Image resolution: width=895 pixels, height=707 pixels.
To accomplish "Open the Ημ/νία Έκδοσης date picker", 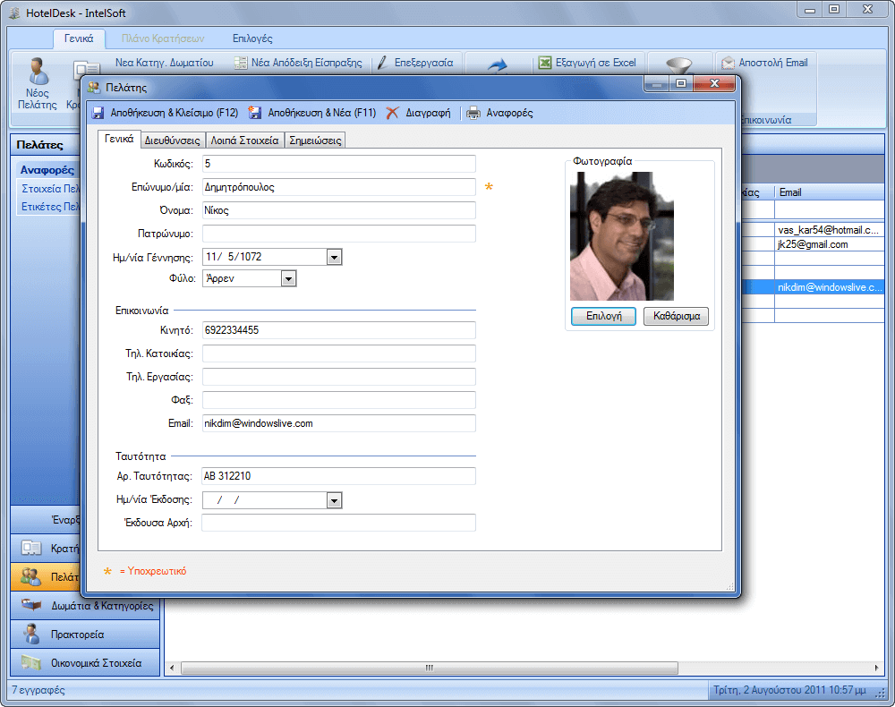I will [334, 500].
